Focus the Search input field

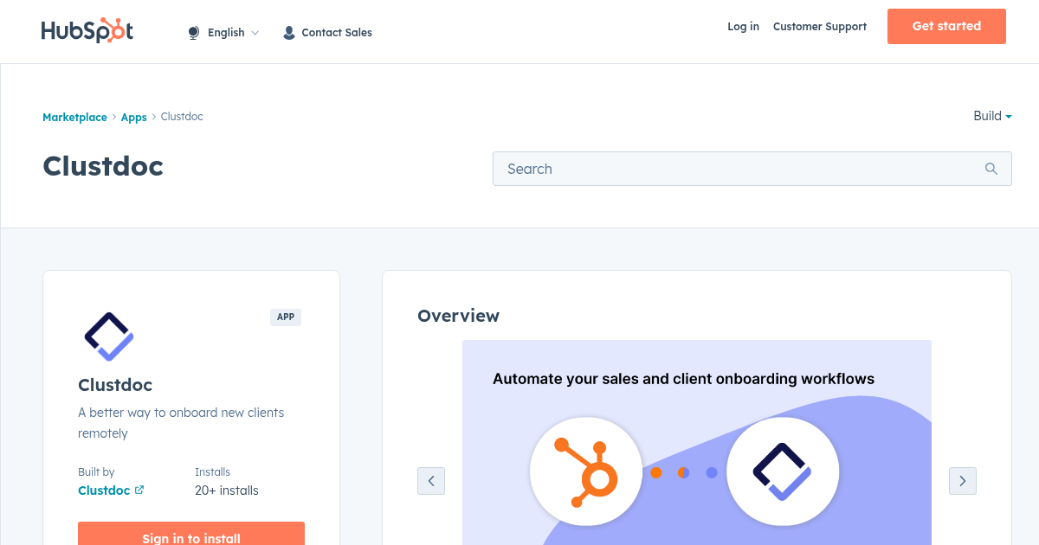[x=752, y=169]
